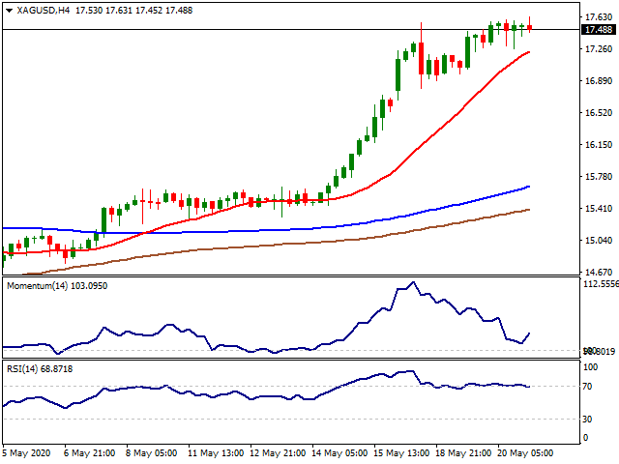
Task: Click the 20 May 05:00 time label
Action: click(524, 453)
